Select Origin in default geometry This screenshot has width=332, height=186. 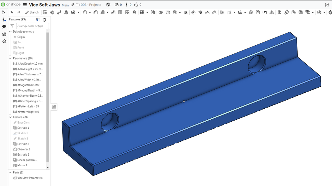click(21, 37)
